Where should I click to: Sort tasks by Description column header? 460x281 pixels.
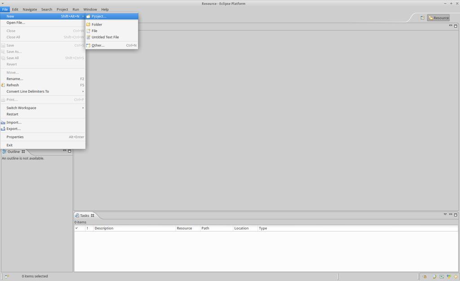pos(134,228)
